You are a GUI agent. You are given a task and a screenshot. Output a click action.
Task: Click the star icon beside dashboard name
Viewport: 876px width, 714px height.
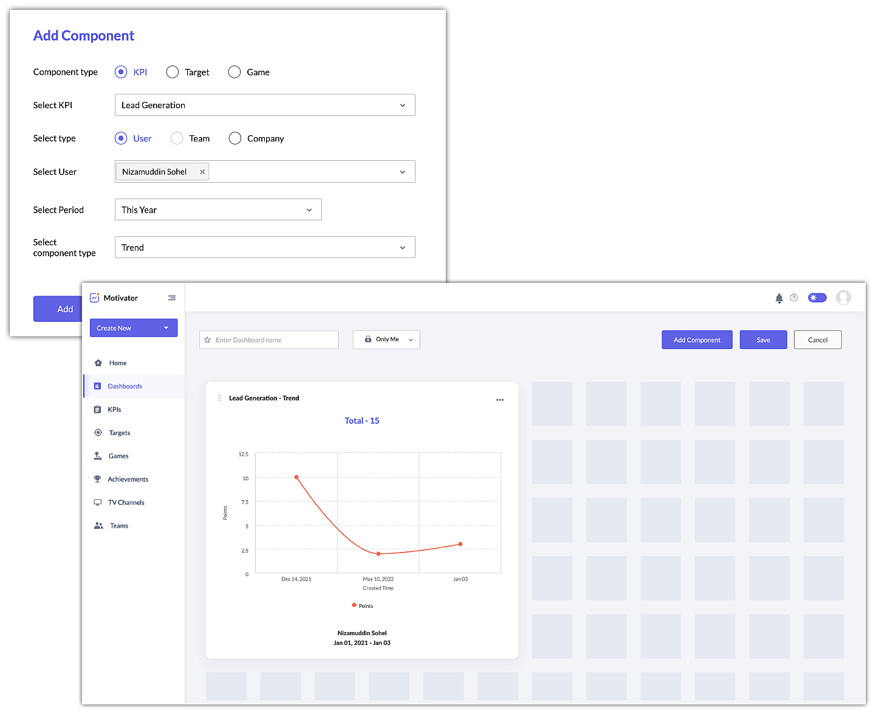[x=208, y=340]
